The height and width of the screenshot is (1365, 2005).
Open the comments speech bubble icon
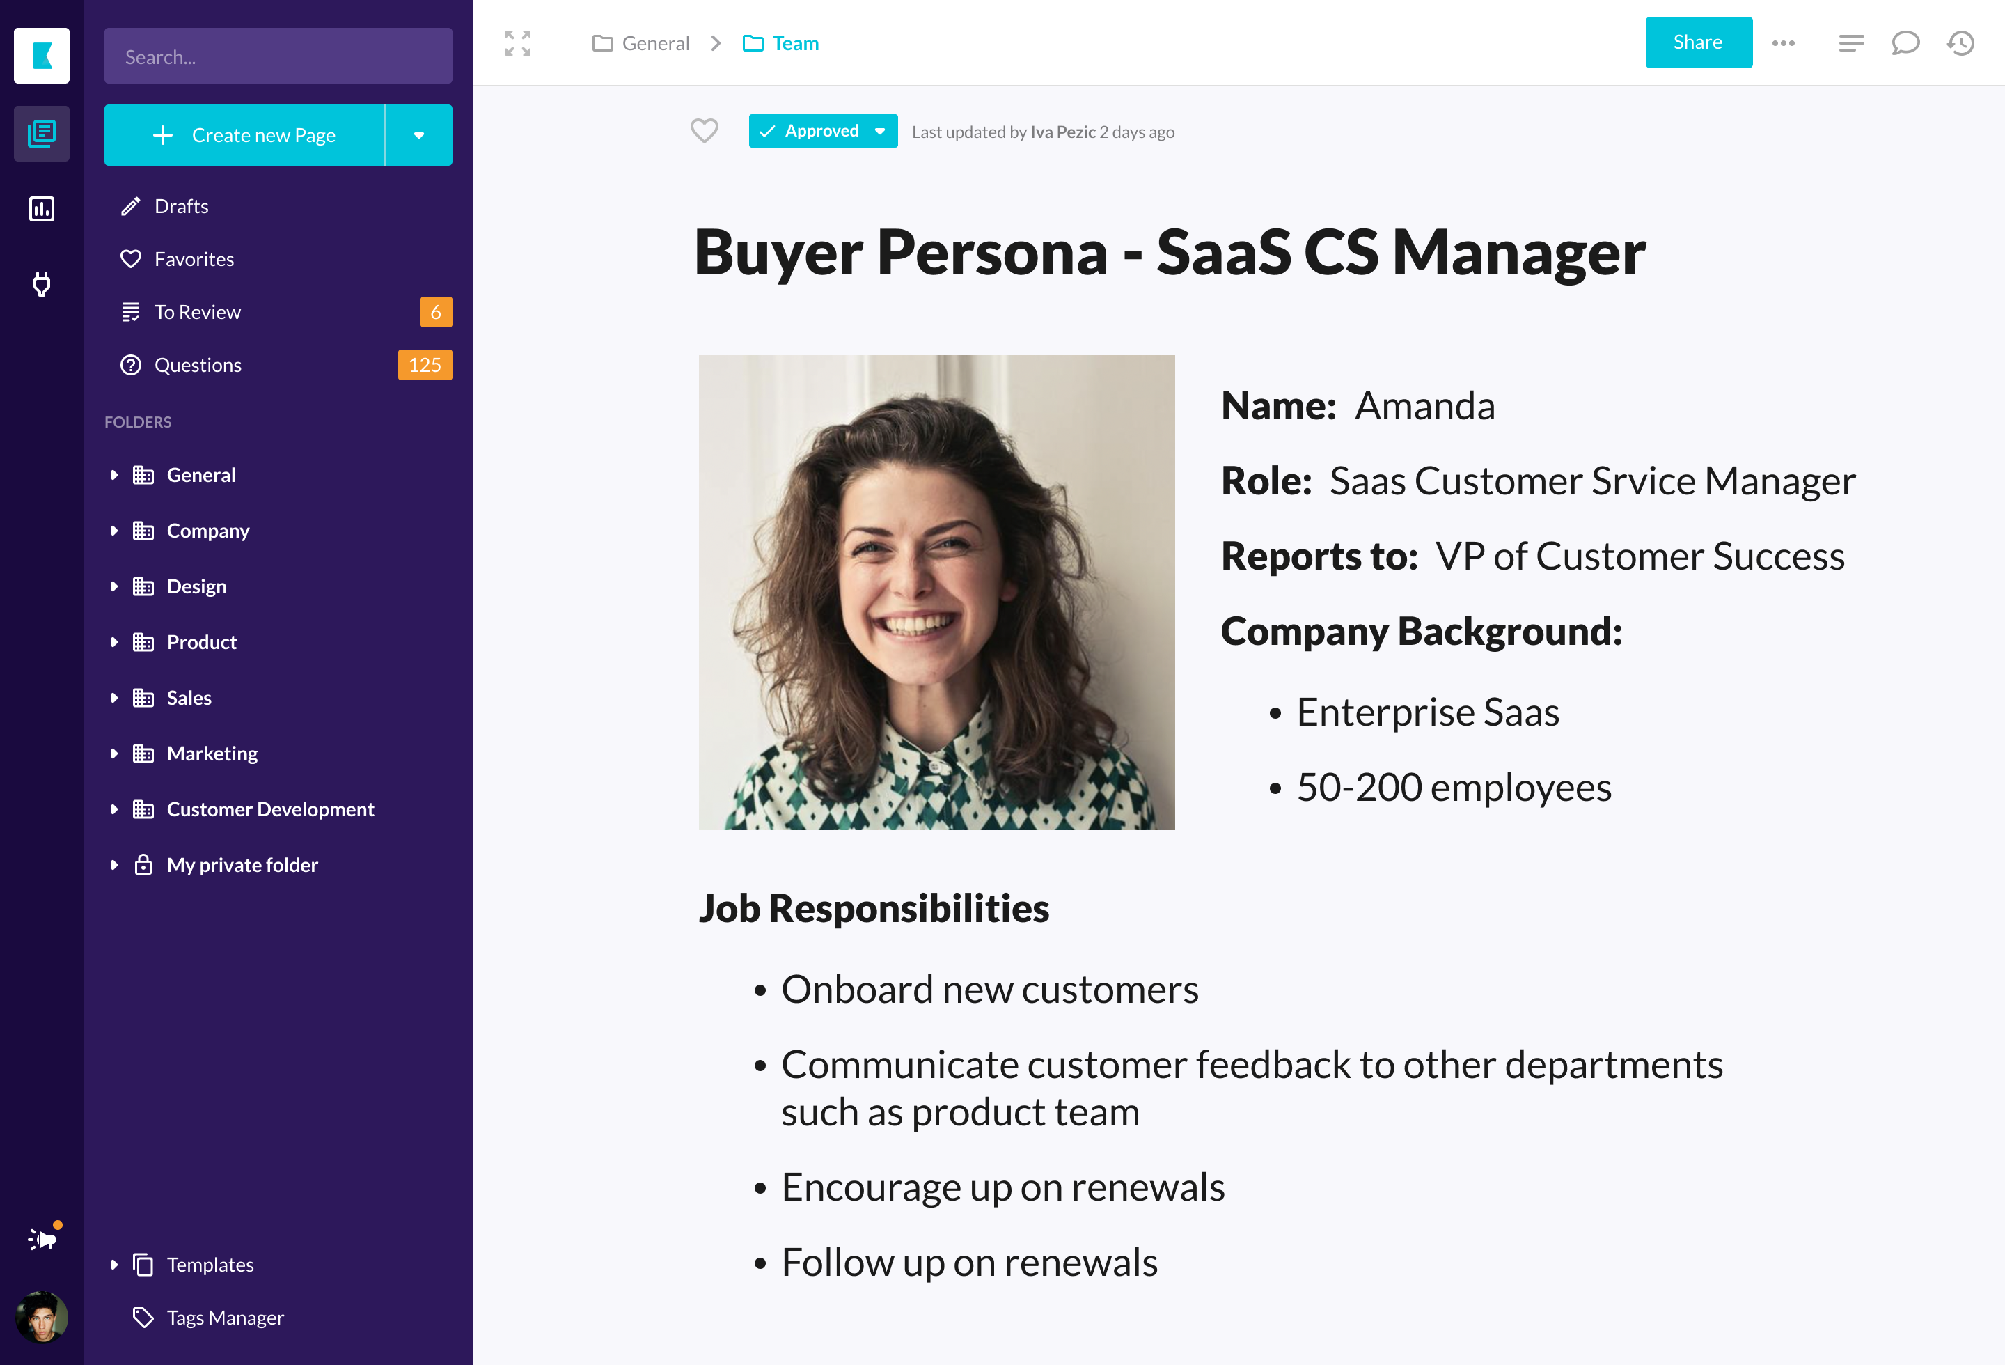coord(1905,43)
